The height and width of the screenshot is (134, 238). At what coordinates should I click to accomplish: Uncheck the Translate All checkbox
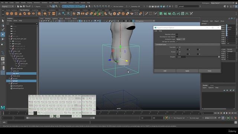pos(177,47)
